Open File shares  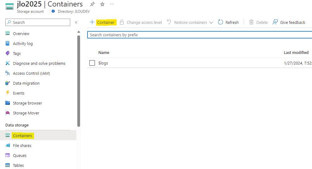coord(22,145)
